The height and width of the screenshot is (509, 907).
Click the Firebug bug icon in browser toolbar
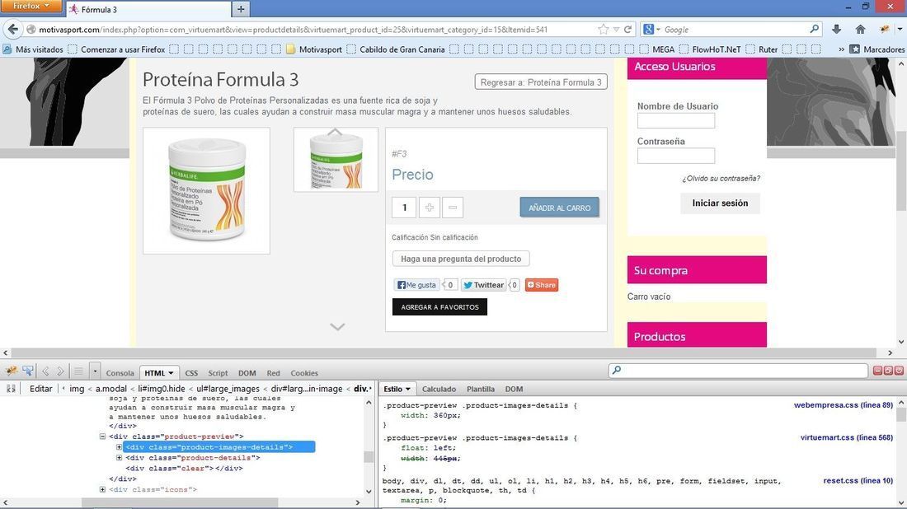884,30
